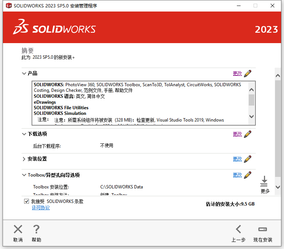Click the 更改 link for Toolbox options
The image size is (284, 249).
[x=237, y=175]
